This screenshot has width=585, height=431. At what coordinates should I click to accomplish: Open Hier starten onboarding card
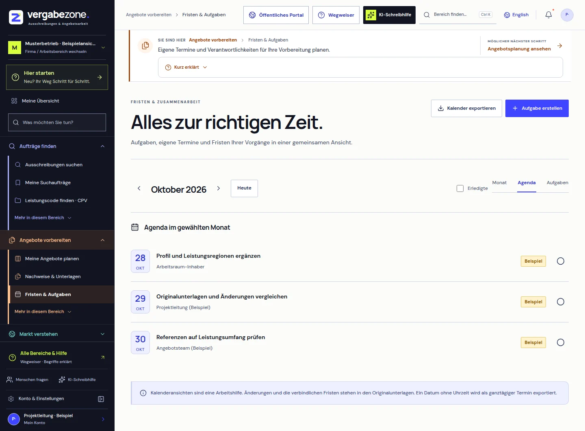[57, 77]
